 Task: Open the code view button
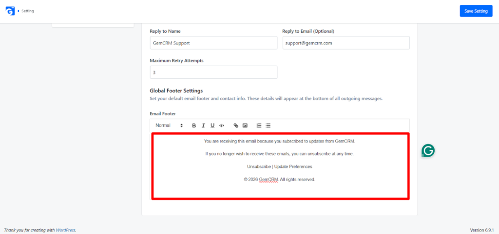tap(222, 126)
